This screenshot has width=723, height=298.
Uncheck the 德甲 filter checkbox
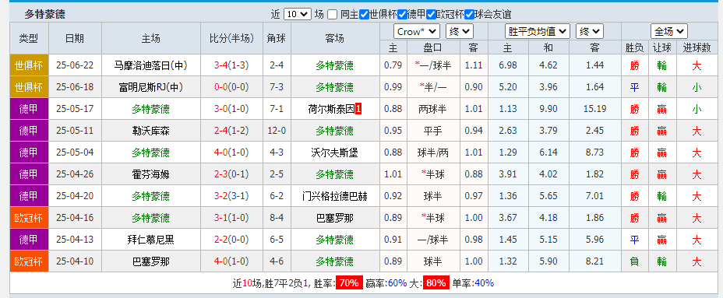coord(402,14)
